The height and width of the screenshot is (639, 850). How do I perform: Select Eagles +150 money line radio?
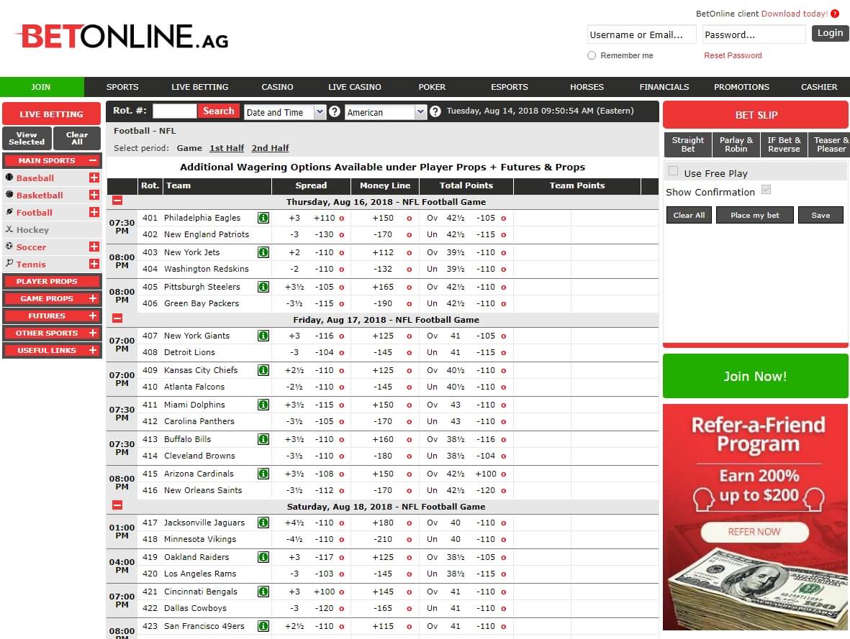coord(409,219)
